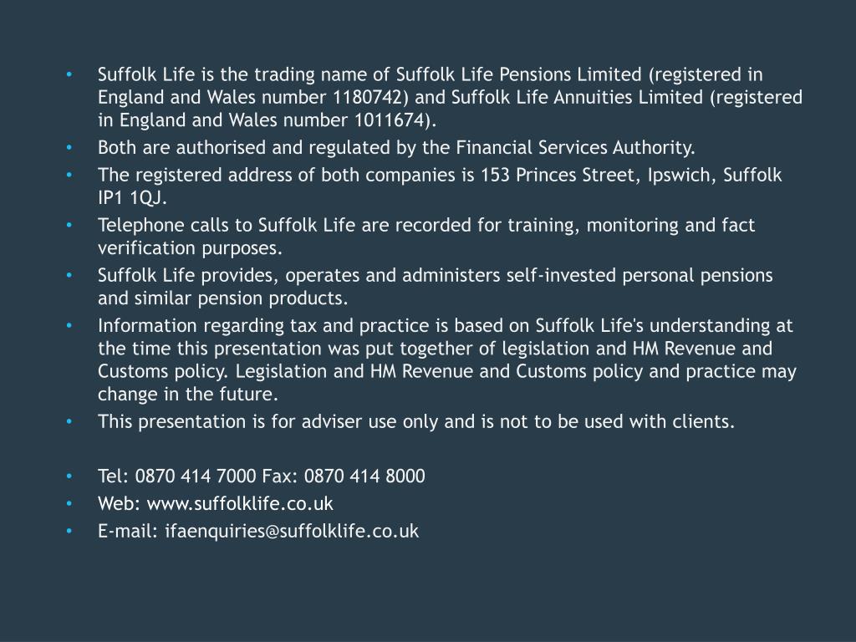The image size is (856, 642).
Task: Click the ifaenquiries@suffolklife.co.uk email address
Action: [292, 531]
